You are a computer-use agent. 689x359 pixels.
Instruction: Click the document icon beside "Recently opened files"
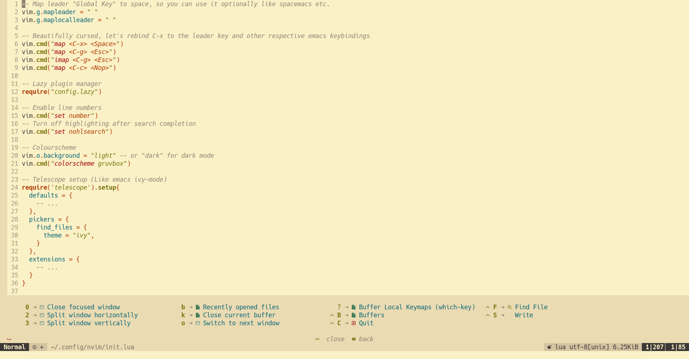pos(198,307)
